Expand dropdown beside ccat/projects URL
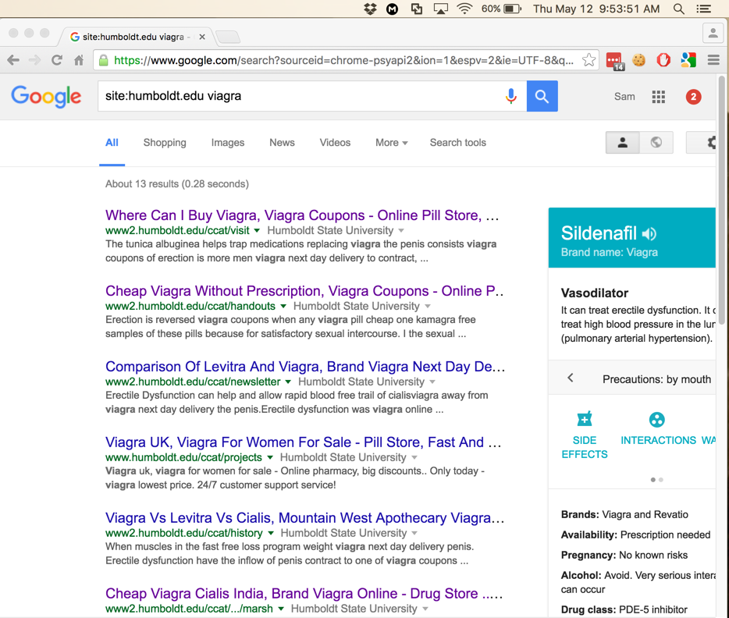 (x=269, y=458)
